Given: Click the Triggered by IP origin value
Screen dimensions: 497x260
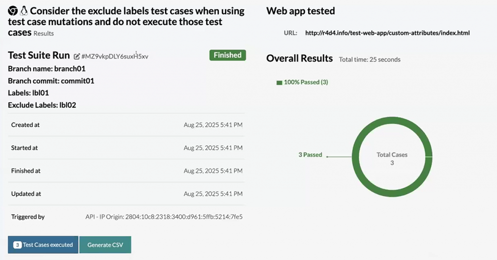Looking at the screenshot, I should click(164, 217).
